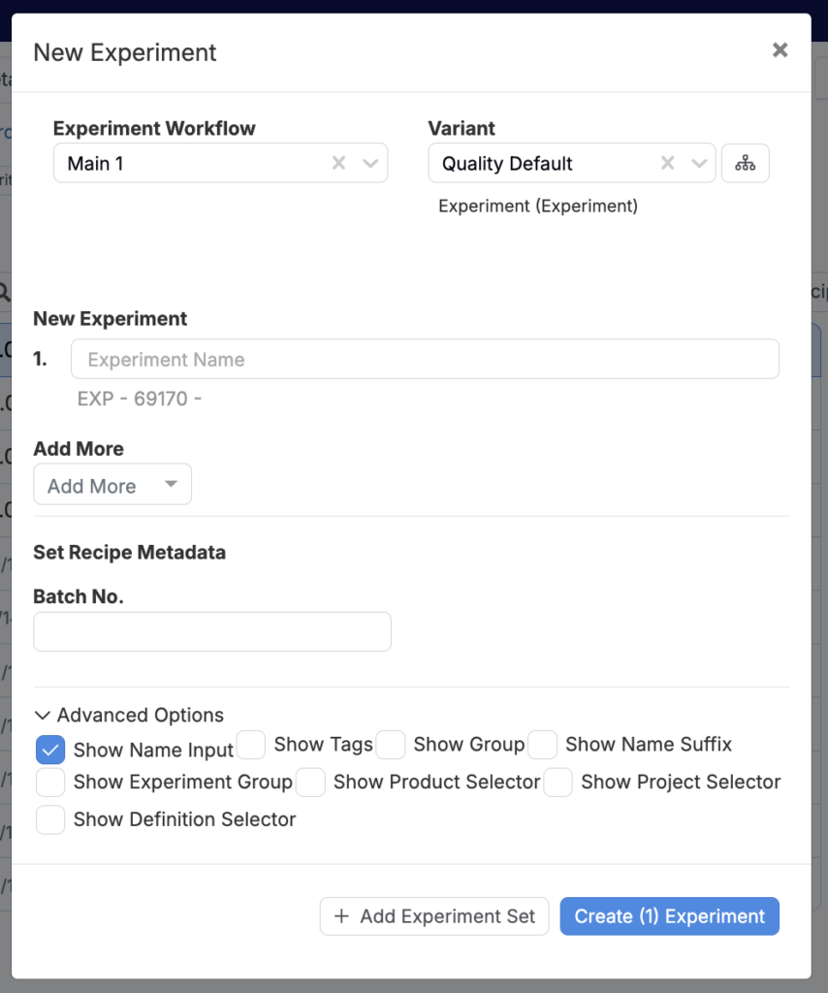Turn on Show Product Selector
The width and height of the screenshot is (828, 993).
[x=310, y=782]
